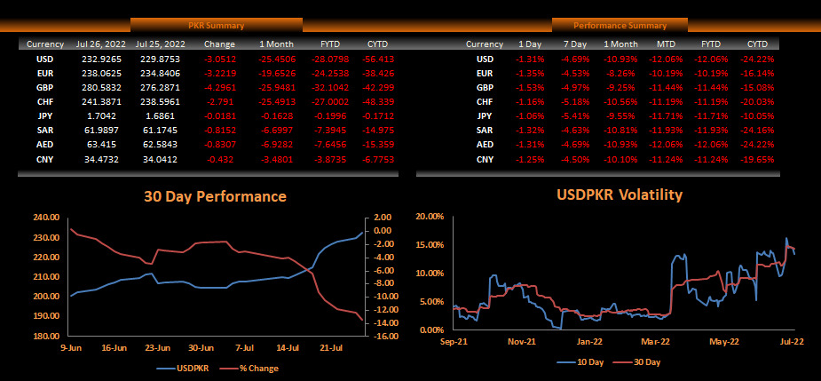Image resolution: width=821 pixels, height=381 pixels.
Task: Click the EUR 1 Day value -1.35%
Action: point(529,74)
